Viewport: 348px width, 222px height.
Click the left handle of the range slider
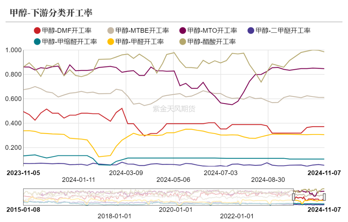[294, 197]
